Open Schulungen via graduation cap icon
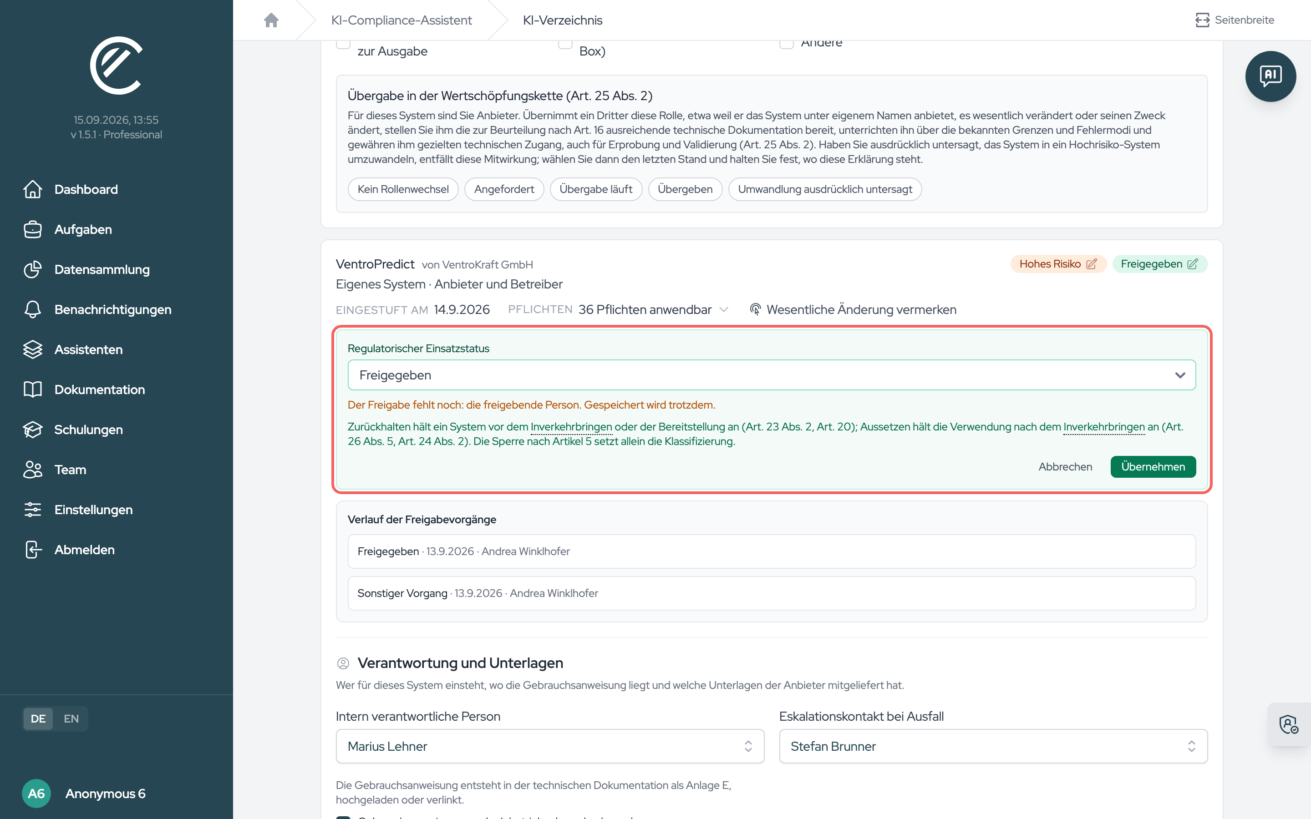The width and height of the screenshot is (1311, 819). click(32, 430)
